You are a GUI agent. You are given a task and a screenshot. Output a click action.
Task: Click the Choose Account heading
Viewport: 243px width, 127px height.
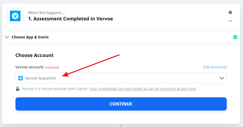coord(34,55)
